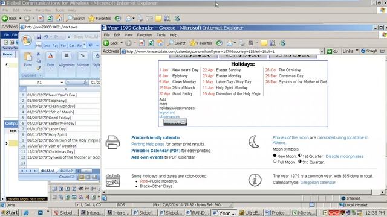This screenshot has width=387, height=217.
Task: Click the Phases of the moon link
Action: pyautogui.click(x=291, y=137)
